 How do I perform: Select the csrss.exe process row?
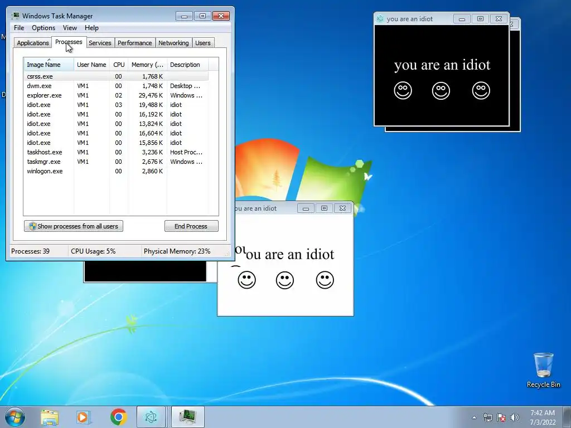point(116,76)
